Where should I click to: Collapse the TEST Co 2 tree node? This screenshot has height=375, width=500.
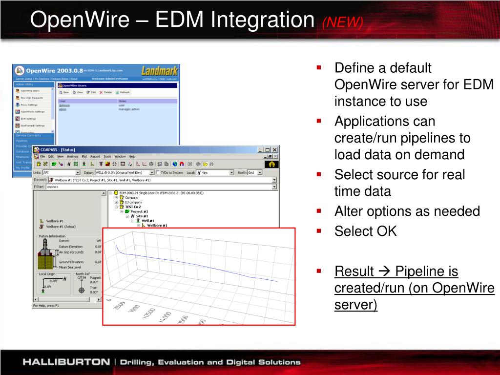116,207
